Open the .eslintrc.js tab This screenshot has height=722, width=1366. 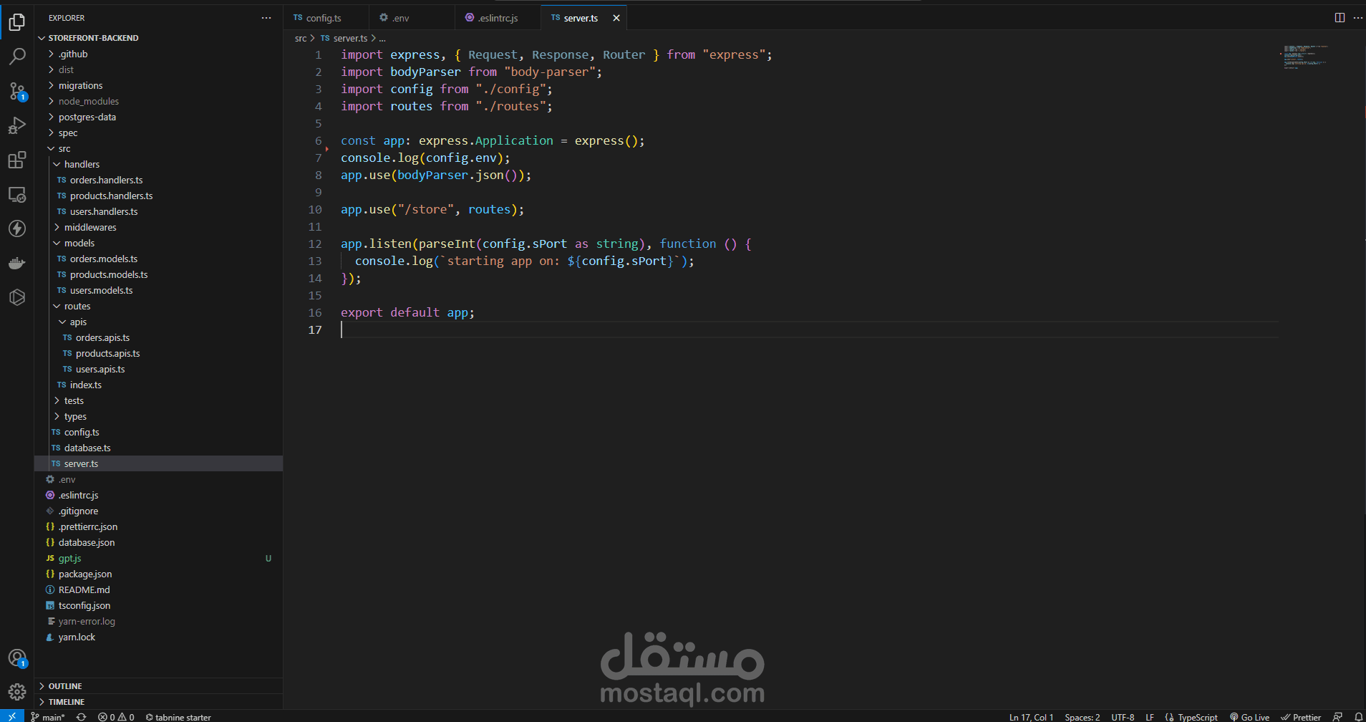pyautogui.click(x=498, y=17)
